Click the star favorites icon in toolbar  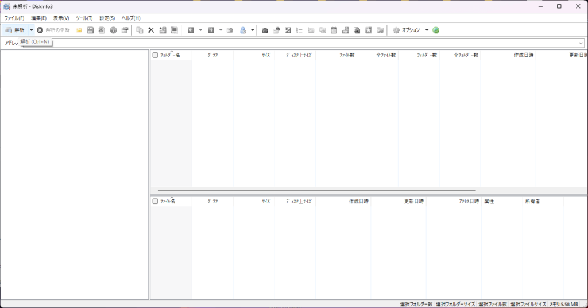tap(369, 30)
